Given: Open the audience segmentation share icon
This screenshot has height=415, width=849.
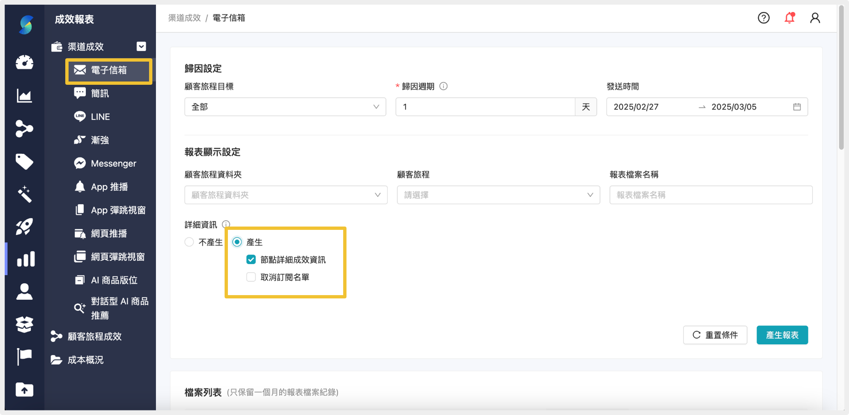Looking at the screenshot, I should point(25,129).
